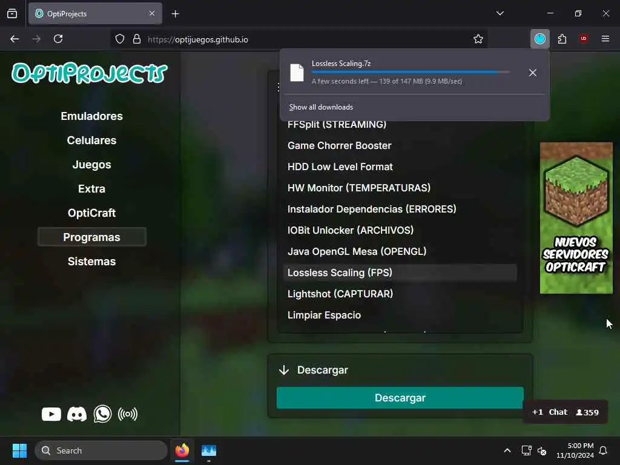The image size is (620, 465).
Task: Click the site security padlock icon
Action: click(x=137, y=39)
